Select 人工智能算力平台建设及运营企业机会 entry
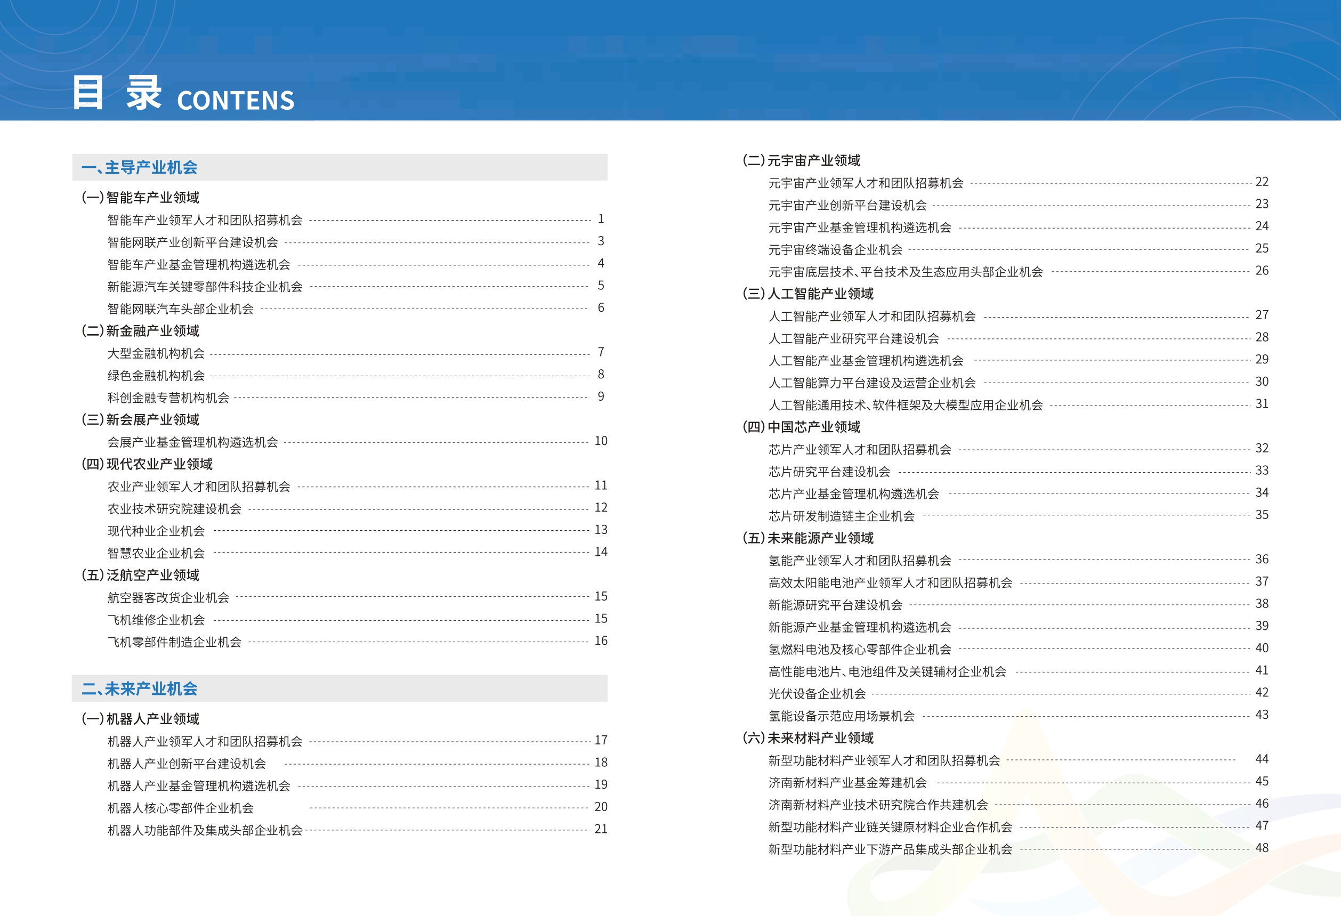 [x=872, y=383]
